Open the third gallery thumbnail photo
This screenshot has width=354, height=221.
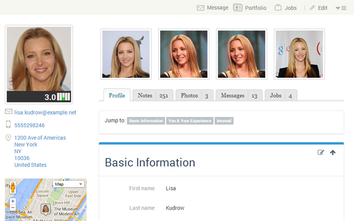click(242, 54)
